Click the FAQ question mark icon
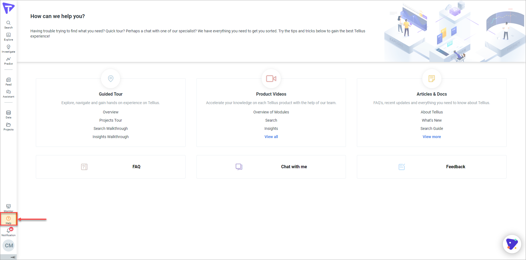The height and width of the screenshot is (260, 526). coord(84,167)
